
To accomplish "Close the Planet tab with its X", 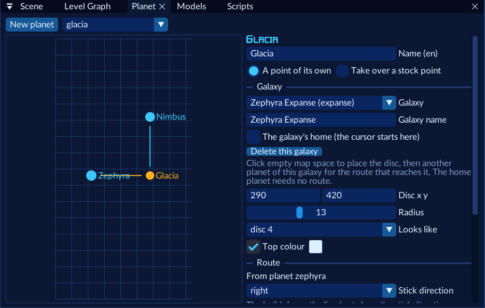I will [162, 7].
